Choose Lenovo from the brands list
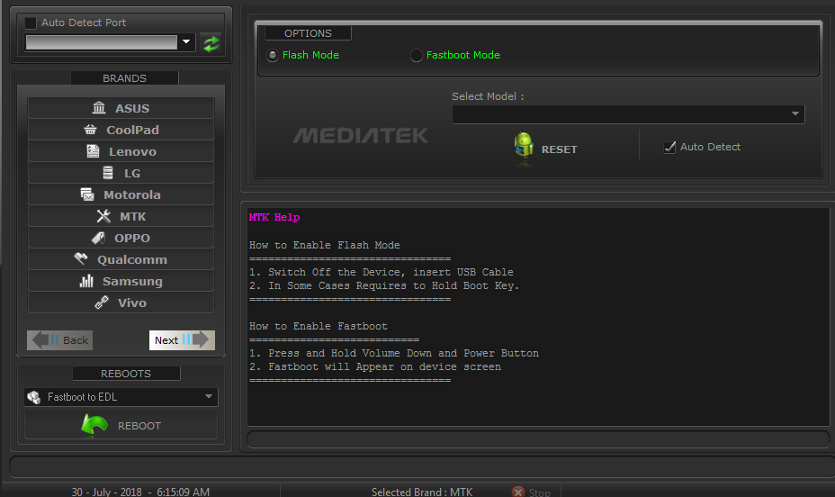The height and width of the screenshot is (497, 835). pos(121,151)
